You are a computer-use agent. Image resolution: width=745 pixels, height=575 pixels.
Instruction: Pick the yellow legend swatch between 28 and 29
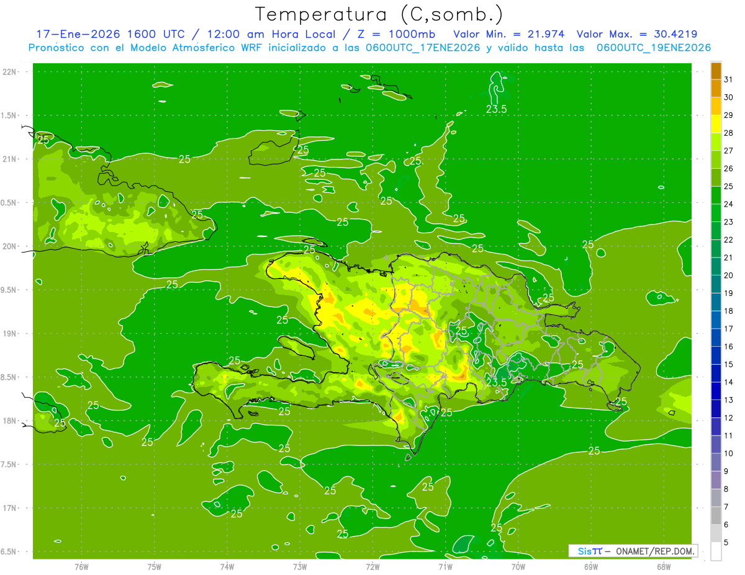[716, 124]
